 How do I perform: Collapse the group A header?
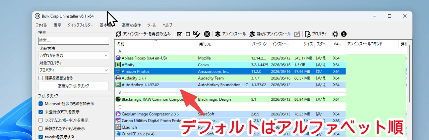pyautogui.click(x=120, y=51)
